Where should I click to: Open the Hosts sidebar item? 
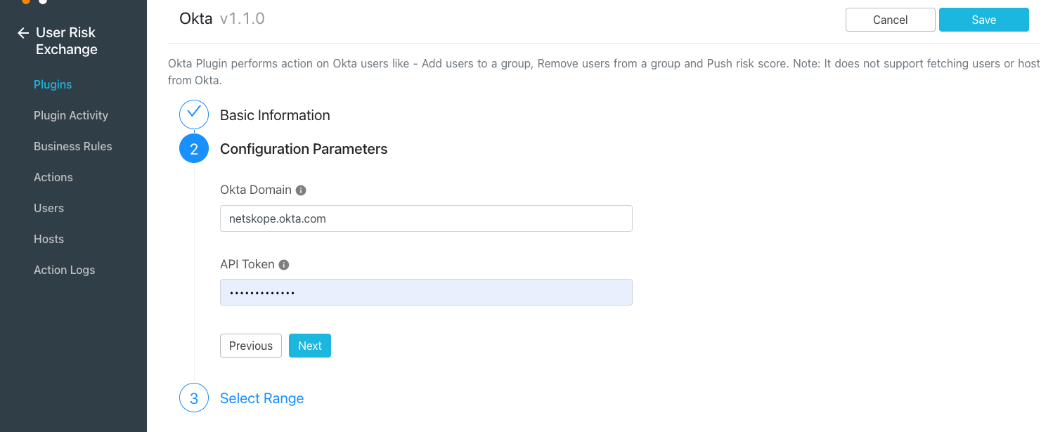coord(49,239)
